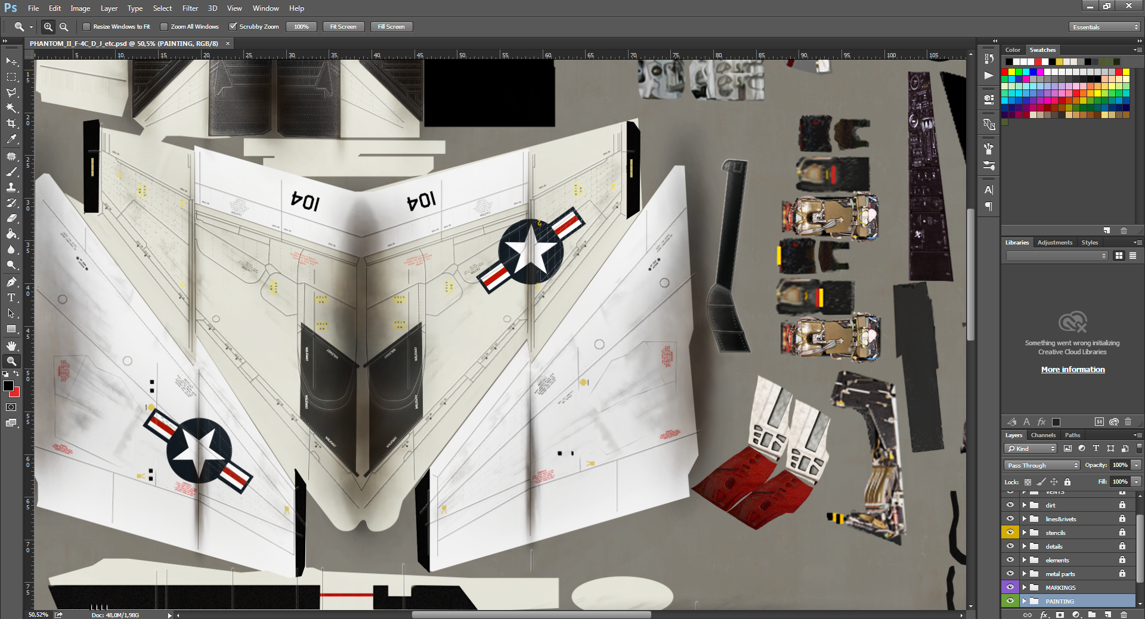Click the delete layer trash icon
Screen dimensions: 1145x619
[x=1124, y=614]
